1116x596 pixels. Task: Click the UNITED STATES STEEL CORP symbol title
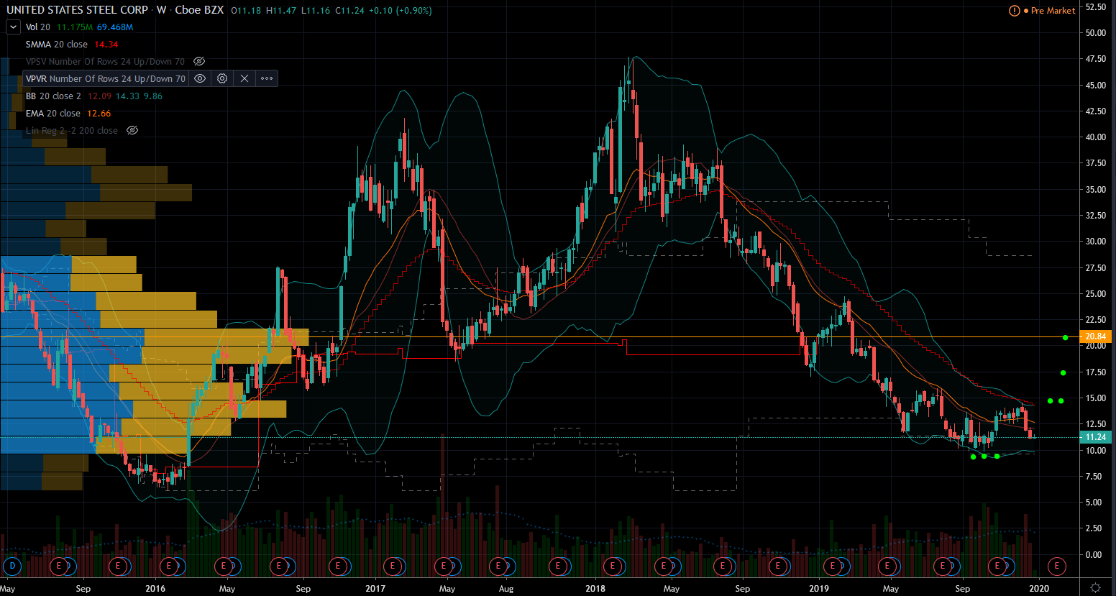(x=77, y=10)
